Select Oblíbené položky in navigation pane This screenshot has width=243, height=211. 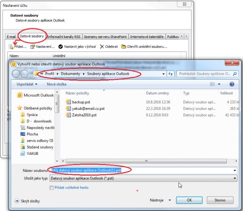[x=35, y=108]
